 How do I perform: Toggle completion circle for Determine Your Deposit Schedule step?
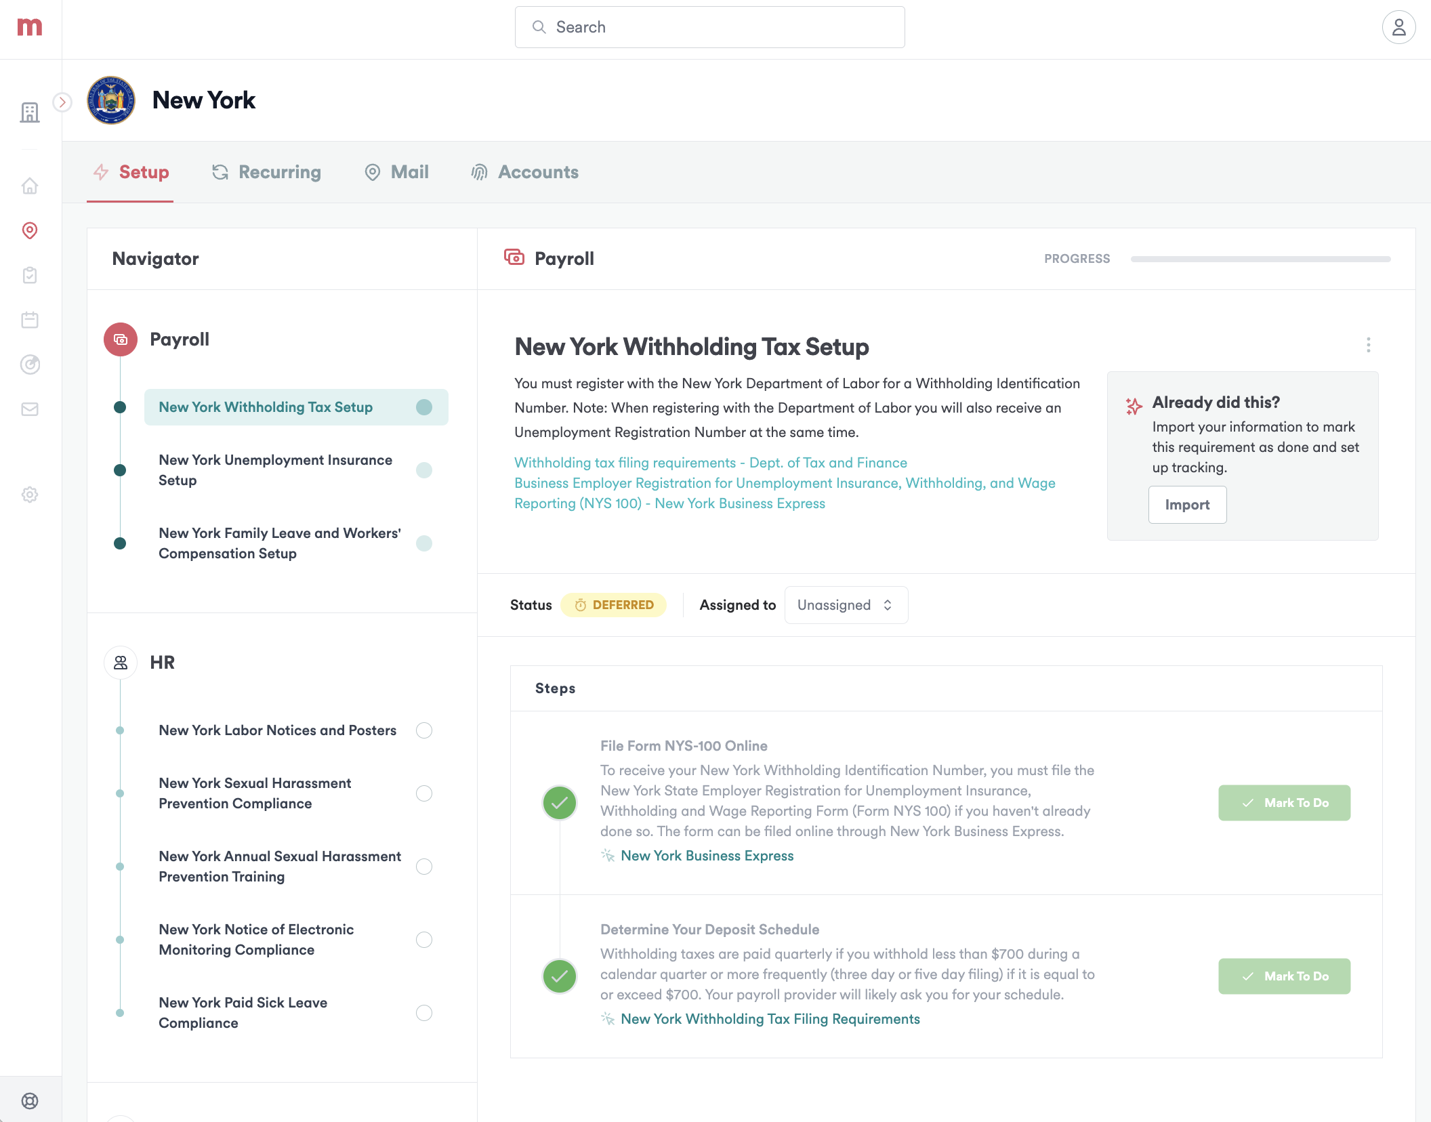point(558,976)
